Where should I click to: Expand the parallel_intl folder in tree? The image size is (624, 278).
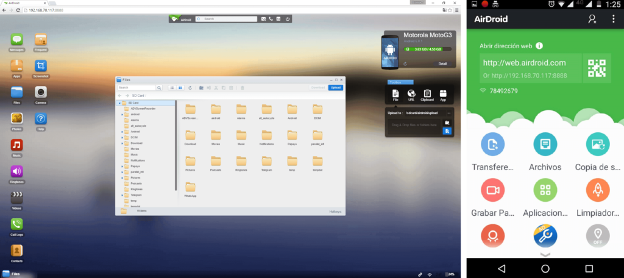click(122, 172)
